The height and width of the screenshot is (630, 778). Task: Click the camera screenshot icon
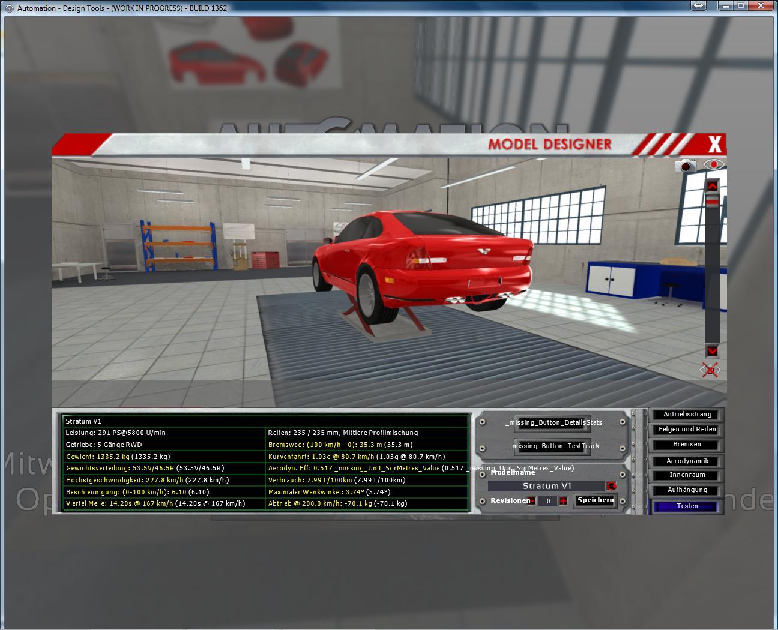[x=685, y=166]
